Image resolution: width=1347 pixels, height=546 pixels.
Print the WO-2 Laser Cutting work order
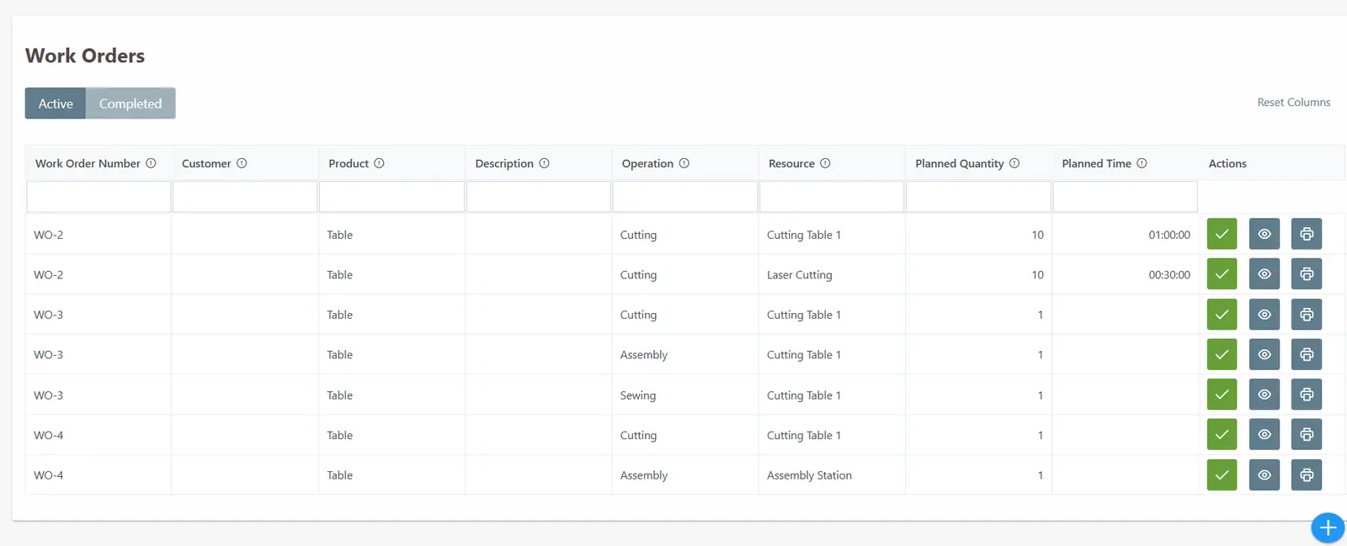point(1307,274)
